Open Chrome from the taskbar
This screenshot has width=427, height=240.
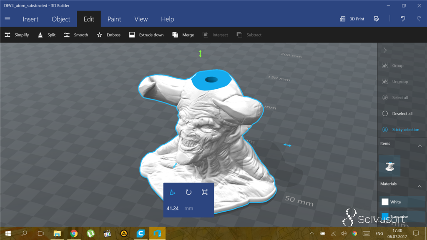(74, 233)
